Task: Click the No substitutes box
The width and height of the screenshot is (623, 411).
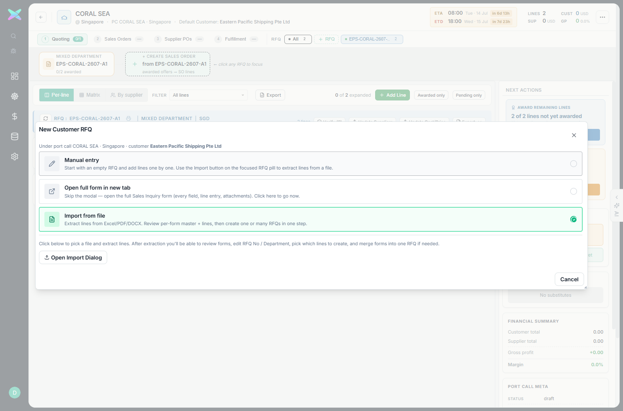Action: click(556, 295)
